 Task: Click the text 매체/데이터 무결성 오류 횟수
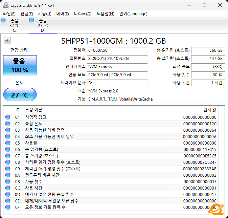click(x=52, y=201)
